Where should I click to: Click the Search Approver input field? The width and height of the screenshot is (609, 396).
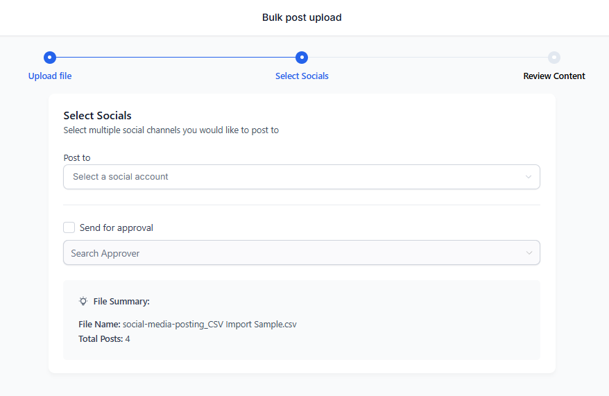pyautogui.click(x=302, y=252)
